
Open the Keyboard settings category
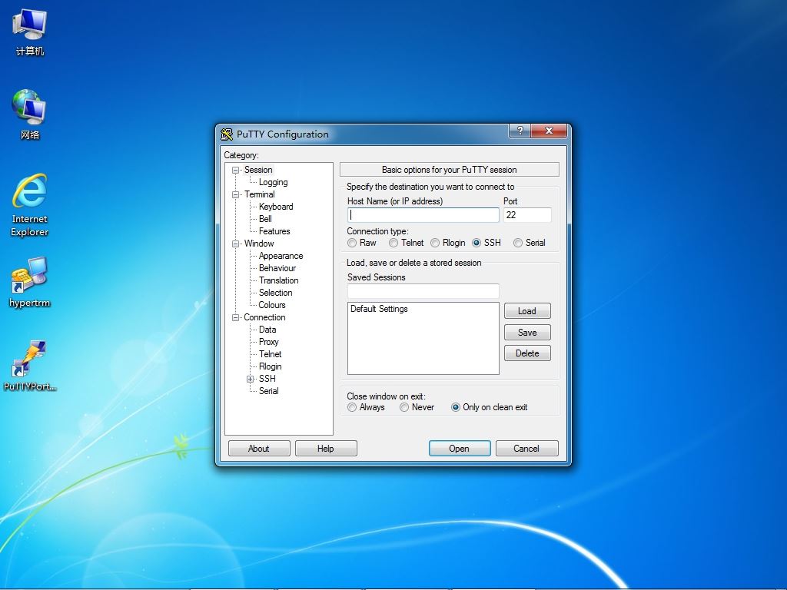pos(276,207)
